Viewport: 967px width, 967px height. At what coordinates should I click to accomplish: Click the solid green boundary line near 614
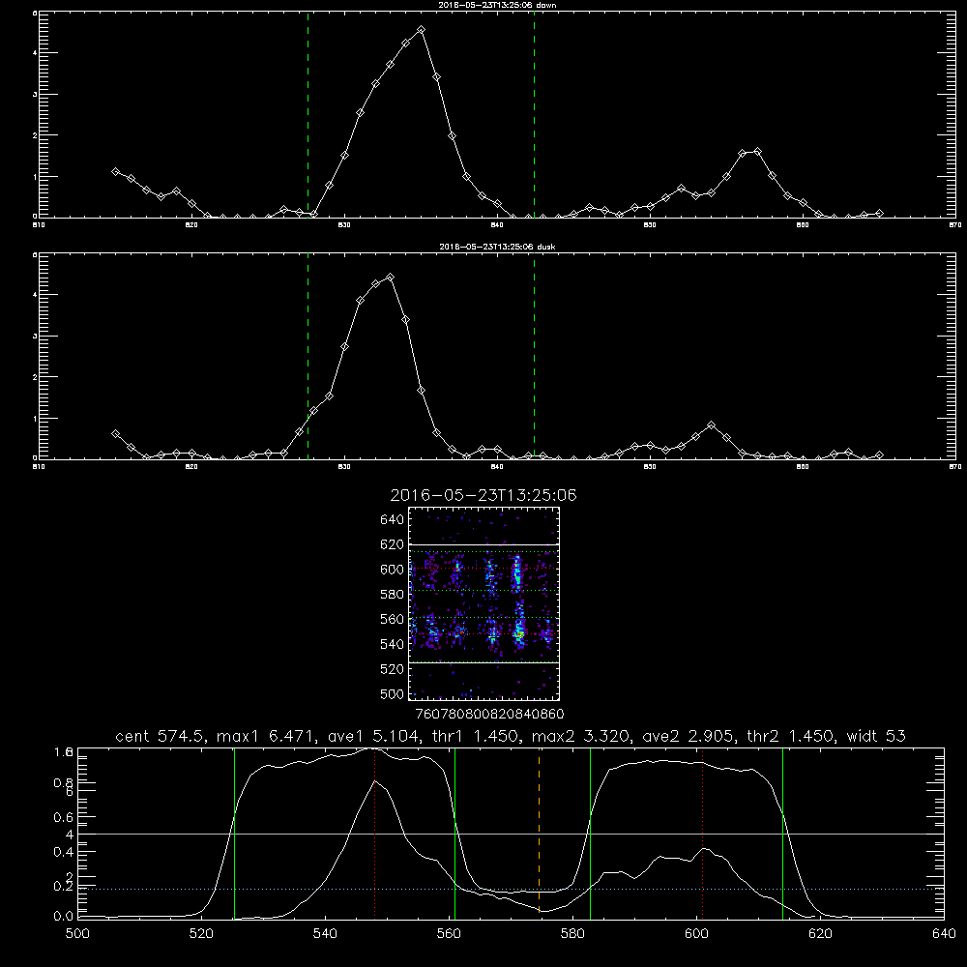pos(782,833)
